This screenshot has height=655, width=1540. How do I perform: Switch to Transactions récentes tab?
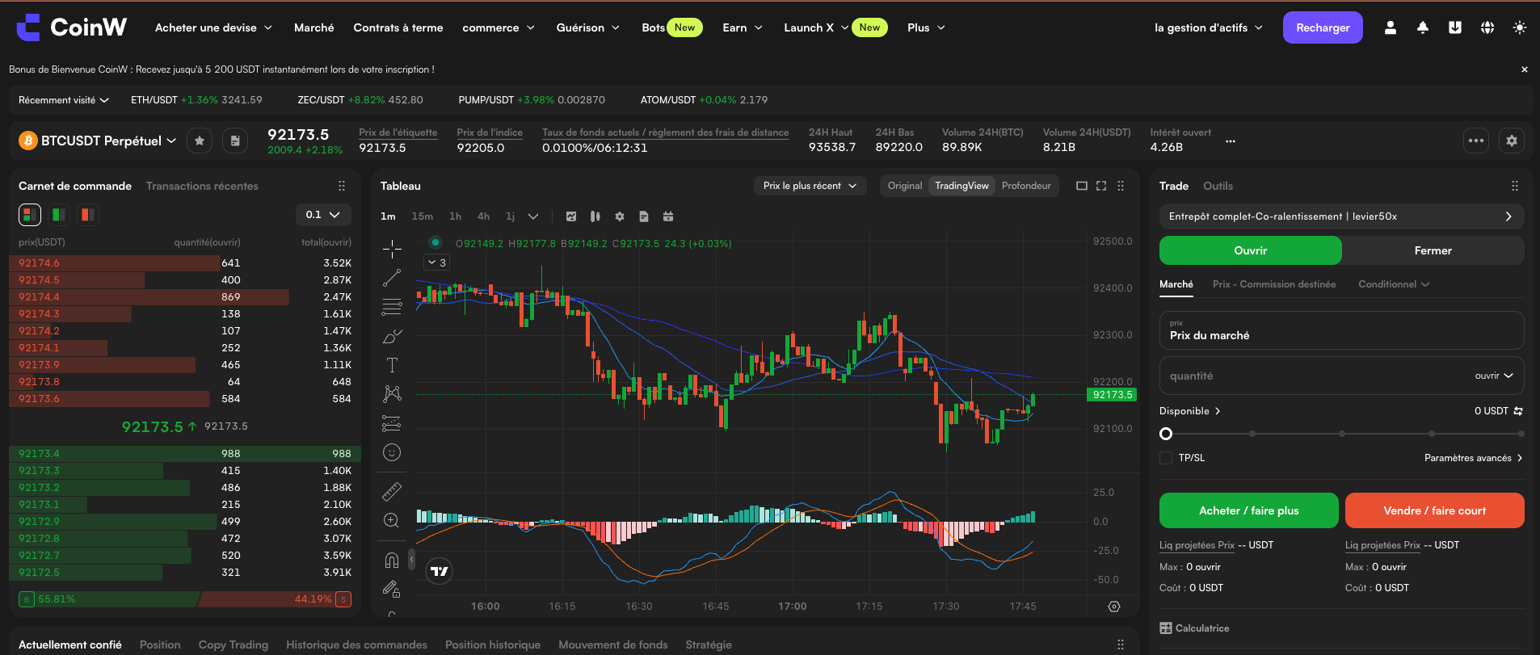tap(202, 186)
